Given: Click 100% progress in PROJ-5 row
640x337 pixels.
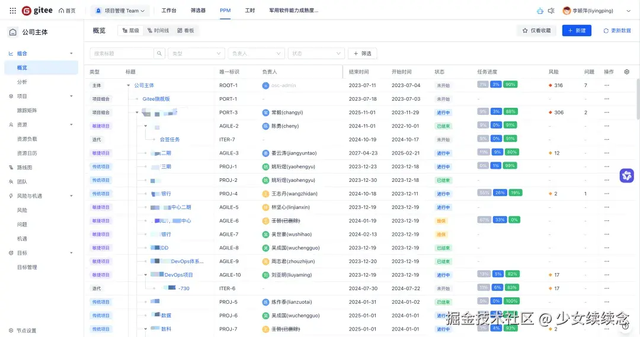Looking at the screenshot, I should 511,301.
